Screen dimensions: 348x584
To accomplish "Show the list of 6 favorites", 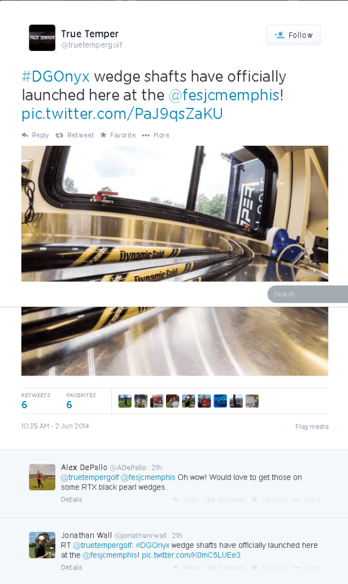I will (81, 401).
